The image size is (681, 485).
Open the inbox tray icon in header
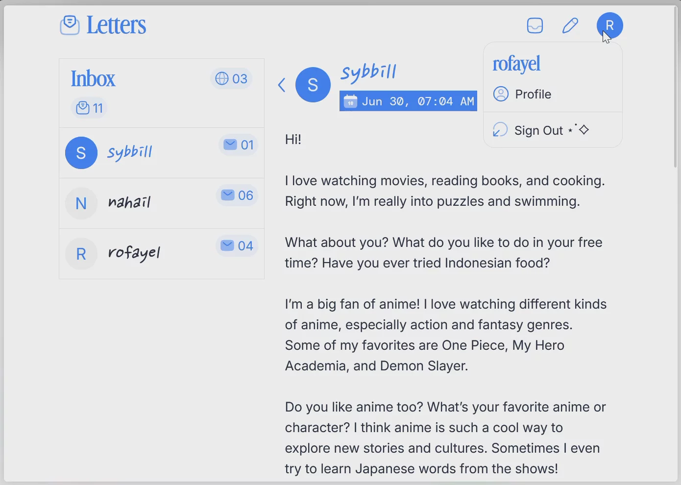[535, 25]
